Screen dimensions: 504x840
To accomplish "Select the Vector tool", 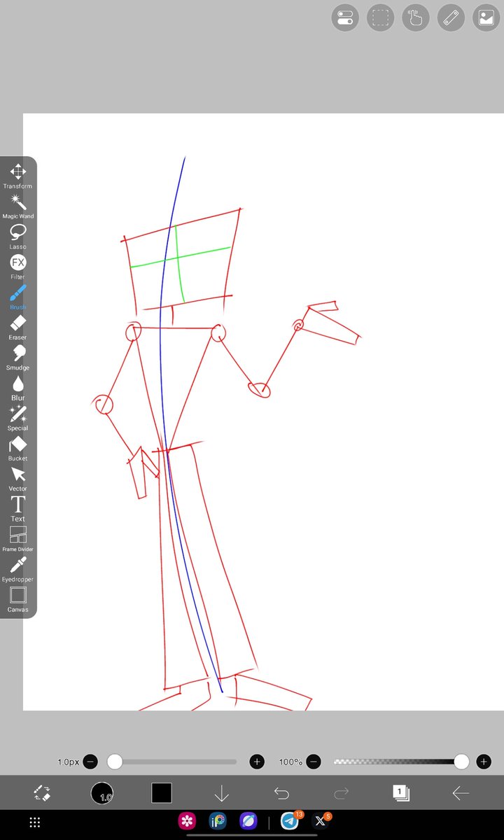I will [x=17, y=478].
